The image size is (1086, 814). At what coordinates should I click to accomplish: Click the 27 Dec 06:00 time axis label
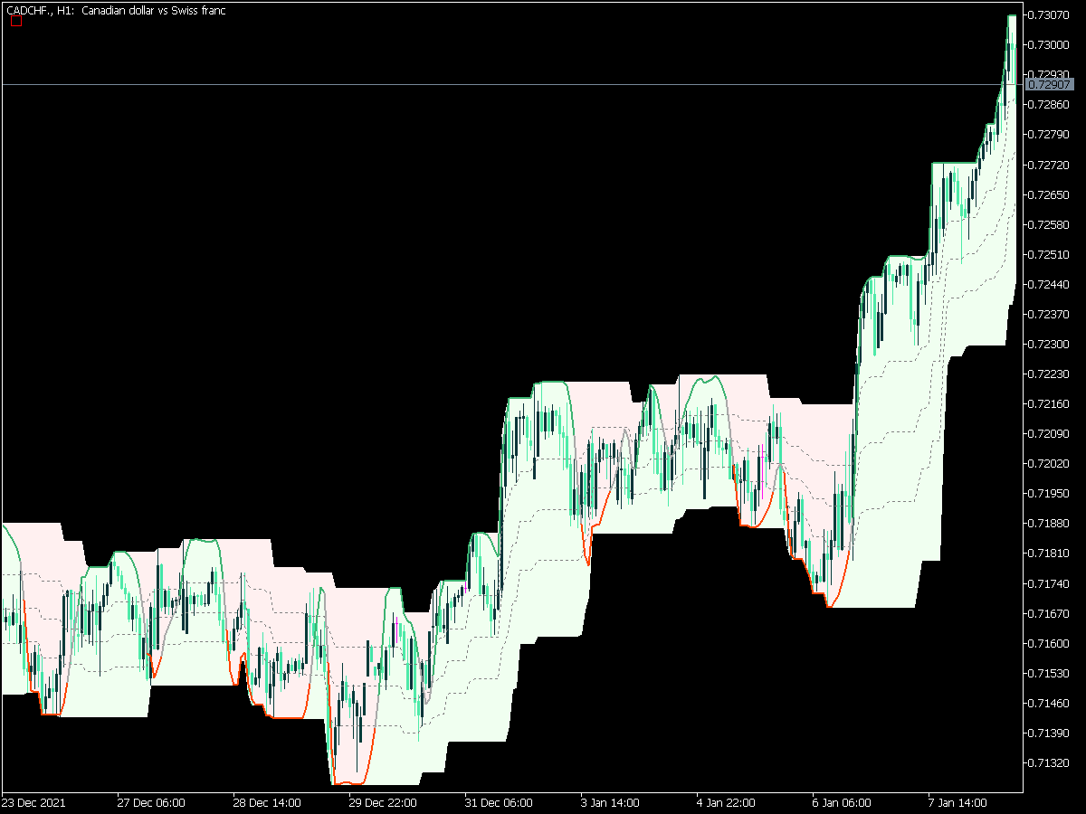click(x=151, y=802)
